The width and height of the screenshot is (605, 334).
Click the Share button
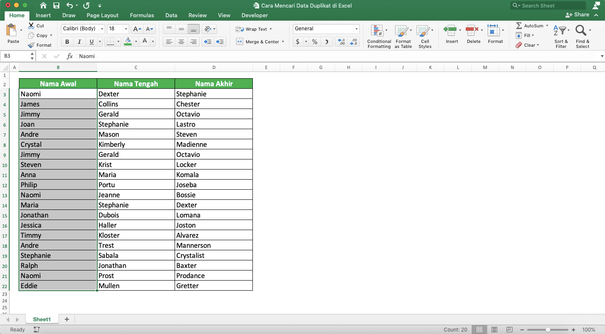[577, 15]
